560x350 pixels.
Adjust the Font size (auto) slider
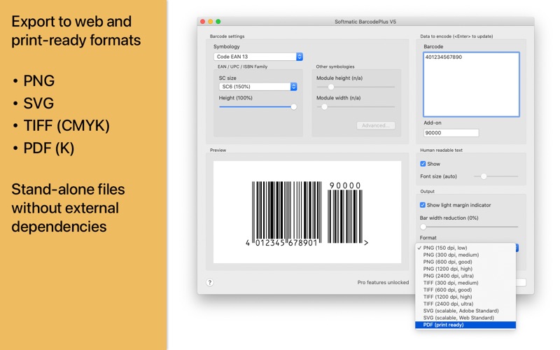(496, 176)
